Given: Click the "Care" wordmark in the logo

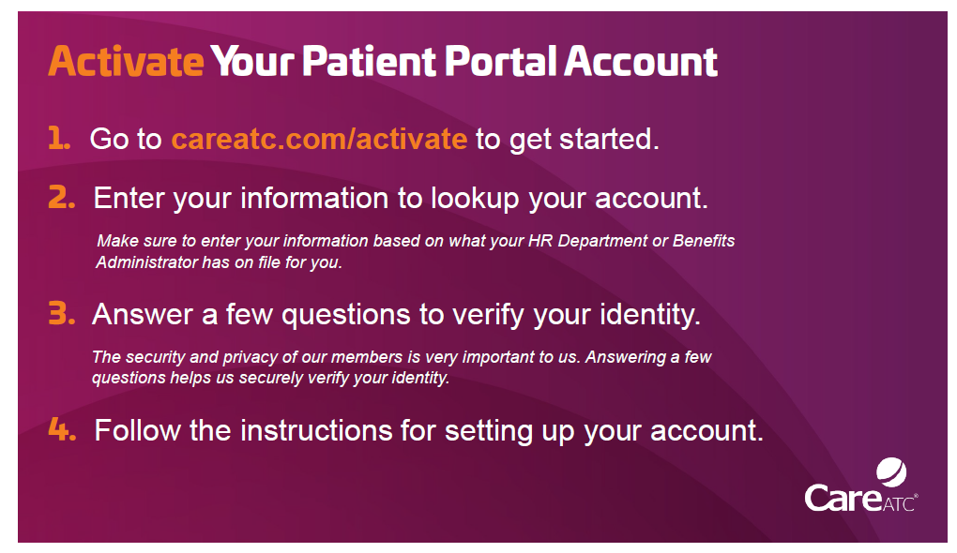Looking at the screenshot, I should tap(842, 498).
